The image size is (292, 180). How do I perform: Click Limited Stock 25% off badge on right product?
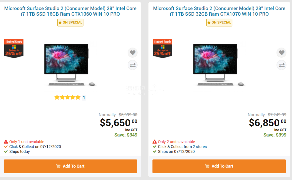click(x=162, y=49)
